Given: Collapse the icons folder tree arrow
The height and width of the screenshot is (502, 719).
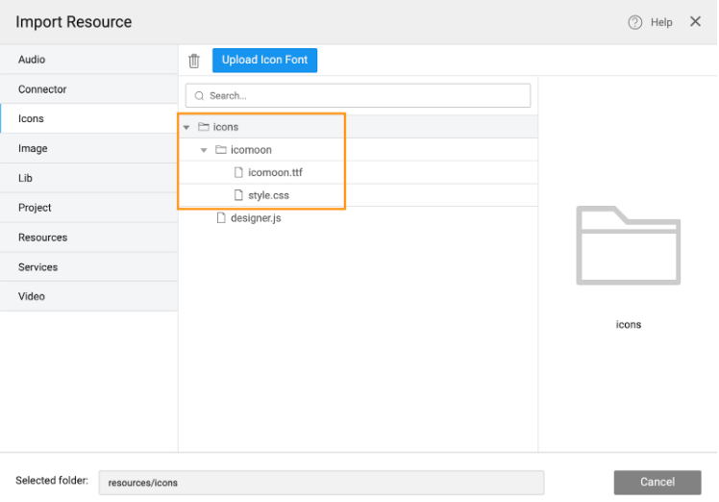Looking at the screenshot, I should pos(186,127).
